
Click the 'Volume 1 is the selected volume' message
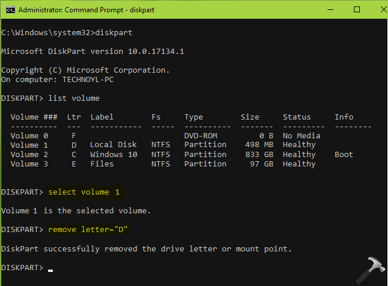tap(76, 211)
